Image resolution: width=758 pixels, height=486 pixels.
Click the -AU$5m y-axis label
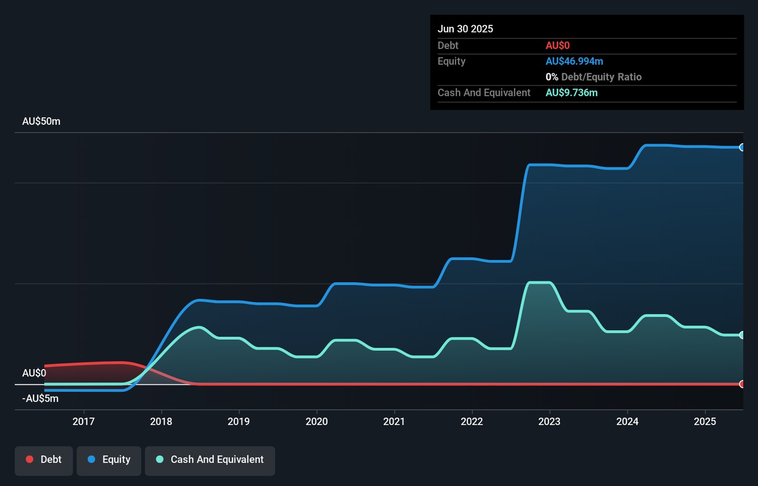(41, 399)
